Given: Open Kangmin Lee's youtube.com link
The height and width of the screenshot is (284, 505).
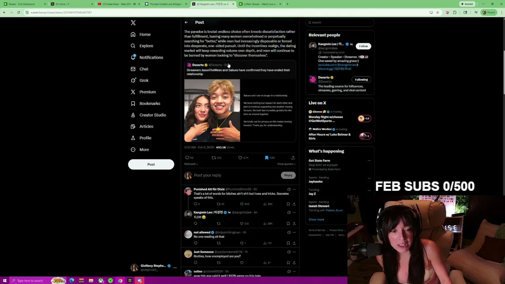Looking at the screenshot, I should click(337, 65).
